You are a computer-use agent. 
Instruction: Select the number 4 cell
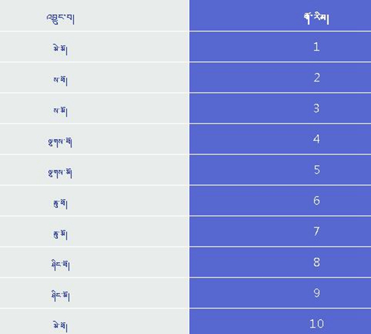coord(280,139)
